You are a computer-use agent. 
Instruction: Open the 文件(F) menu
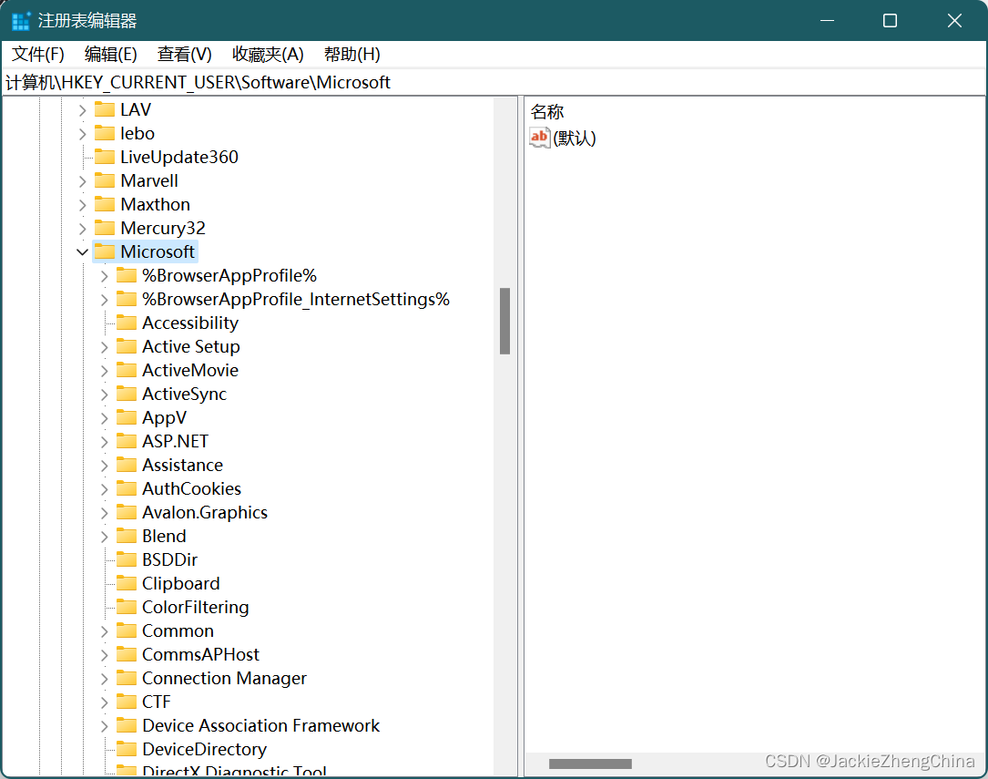point(38,54)
